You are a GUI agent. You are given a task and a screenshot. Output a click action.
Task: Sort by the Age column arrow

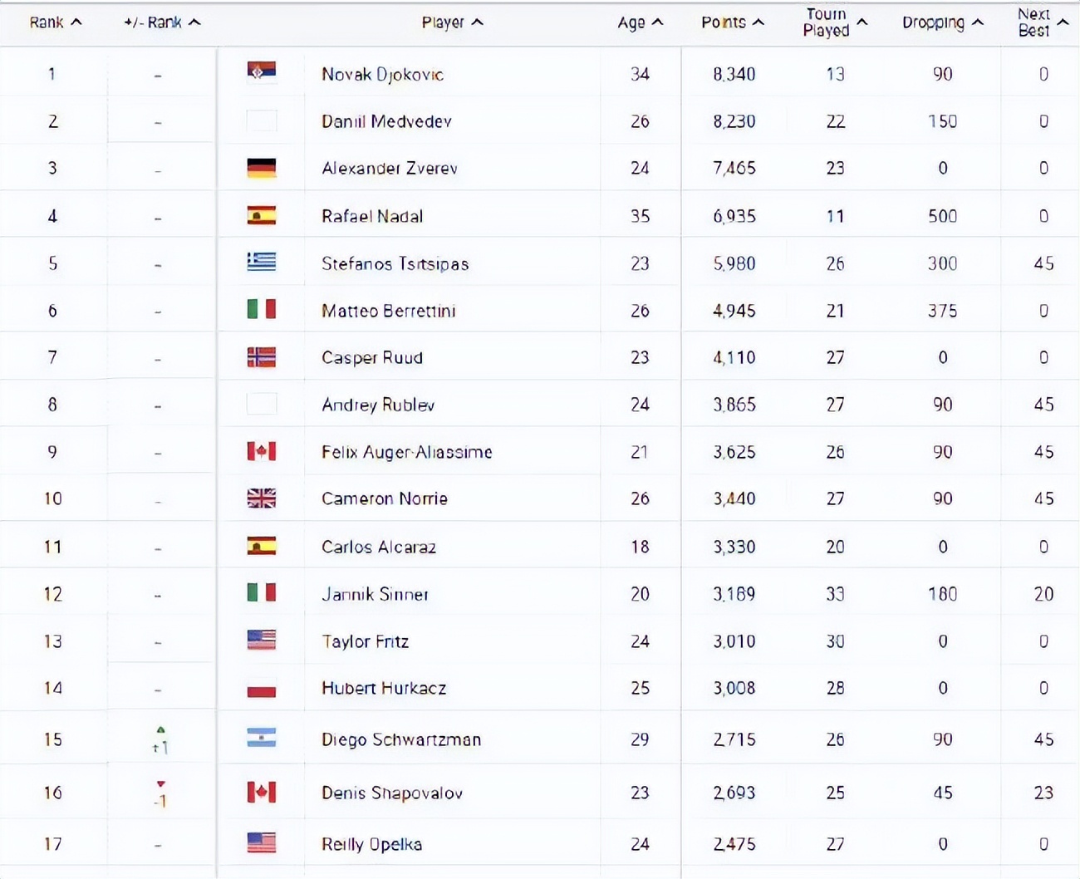658,22
